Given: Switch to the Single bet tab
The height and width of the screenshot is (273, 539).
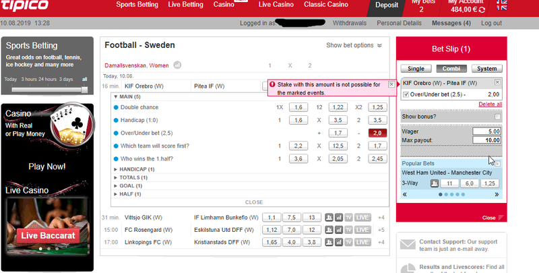Looking at the screenshot, I should pyautogui.click(x=416, y=69).
